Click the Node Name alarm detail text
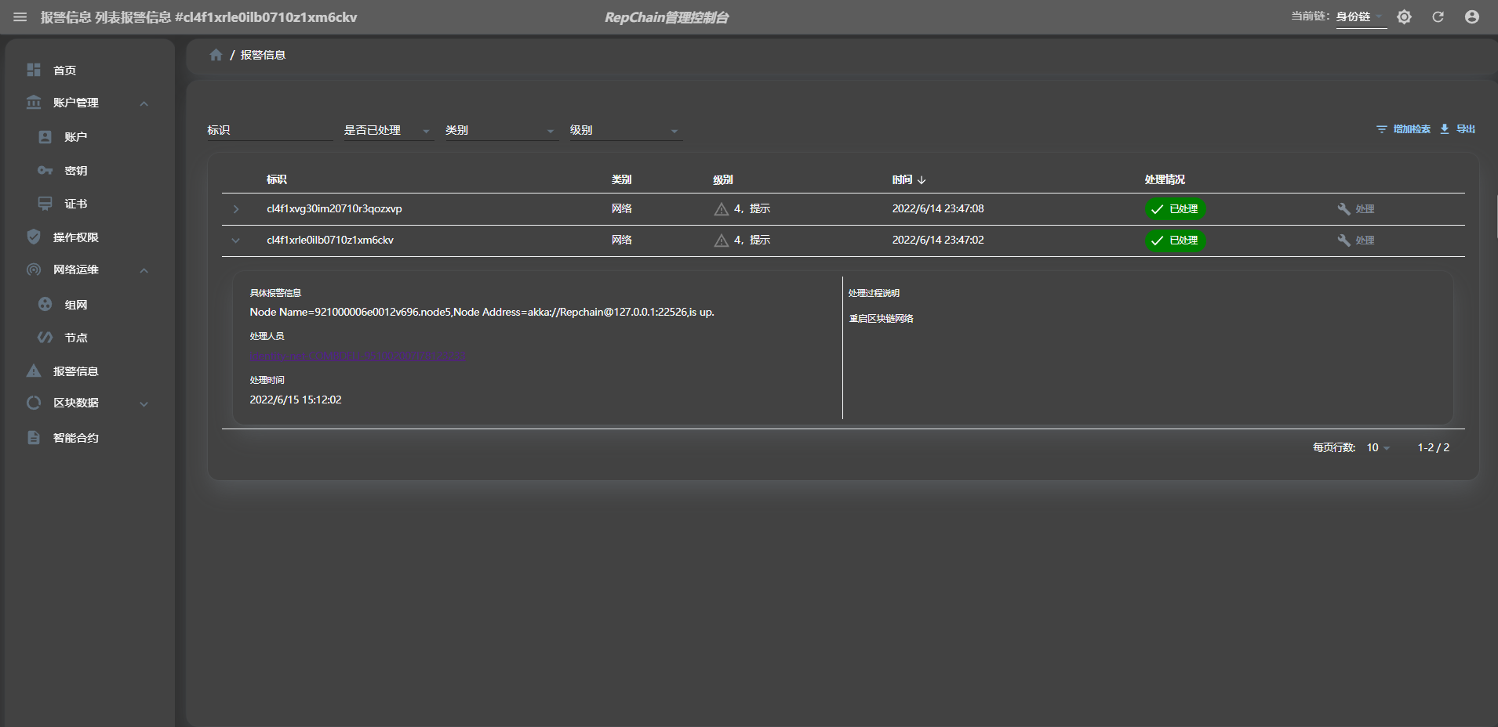This screenshot has height=727, width=1498. 482,312
